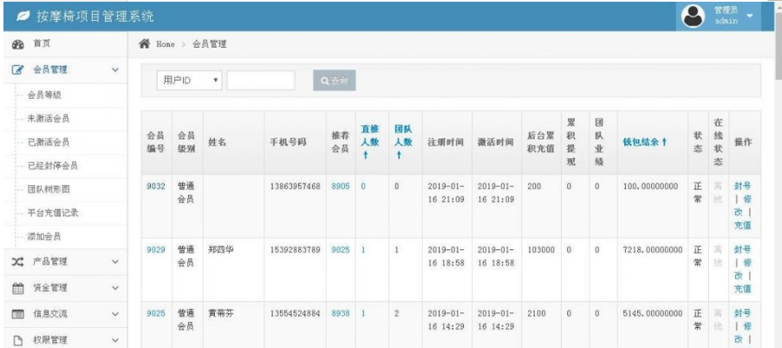Sort by 直推人数 column header

pyautogui.click(x=369, y=142)
